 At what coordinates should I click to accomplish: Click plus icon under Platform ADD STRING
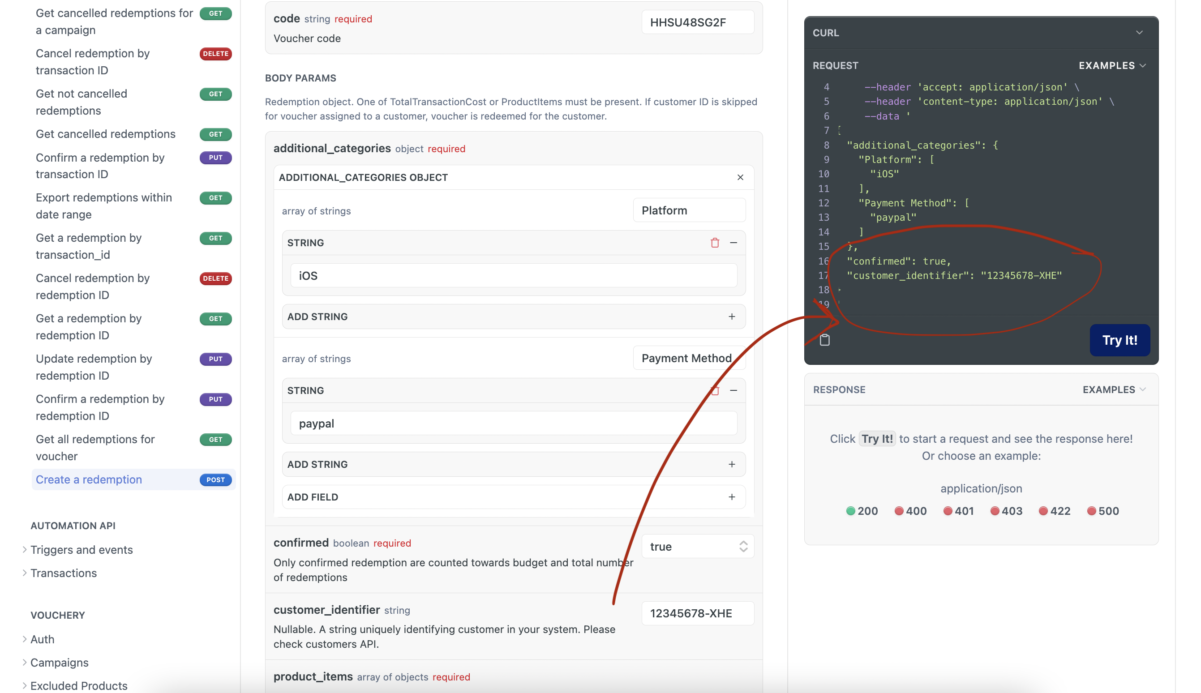[x=732, y=317]
